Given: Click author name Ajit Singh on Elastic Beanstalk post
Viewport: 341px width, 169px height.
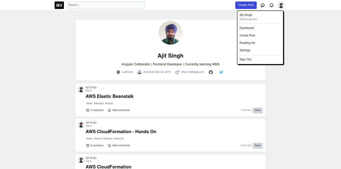Looking at the screenshot, I should coord(91,87).
